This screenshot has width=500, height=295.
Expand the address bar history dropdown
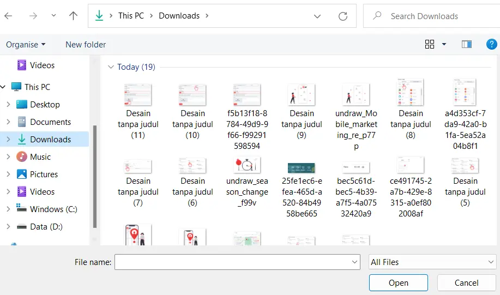coord(317,16)
